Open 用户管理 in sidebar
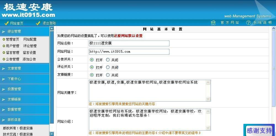This screenshot has width=276, height=136. (12, 46)
